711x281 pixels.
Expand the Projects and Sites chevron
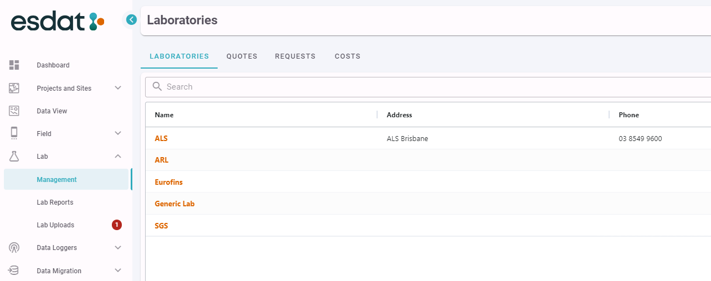[x=118, y=88]
